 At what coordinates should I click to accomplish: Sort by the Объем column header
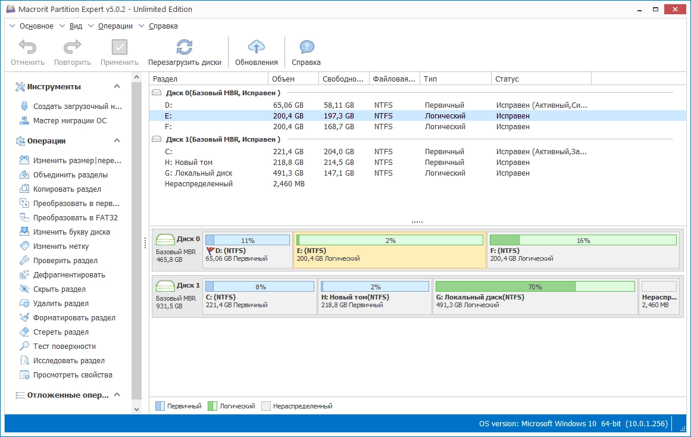293,79
